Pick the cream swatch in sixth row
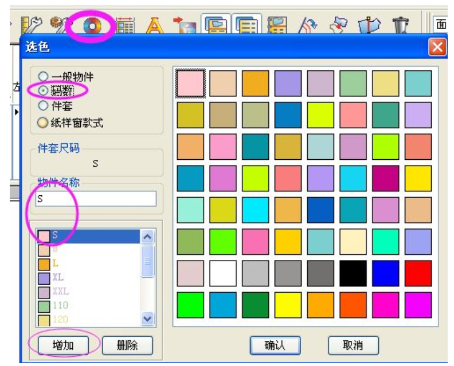The height and width of the screenshot is (366, 454). point(353,242)
